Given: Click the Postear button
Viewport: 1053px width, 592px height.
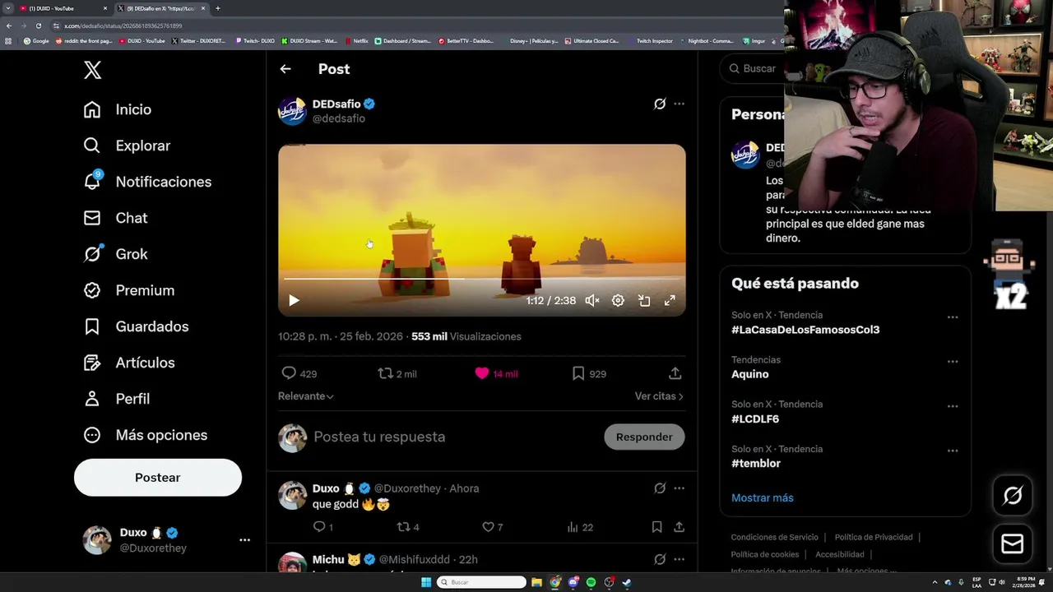Looking at the screenshot, I should 158,478.
